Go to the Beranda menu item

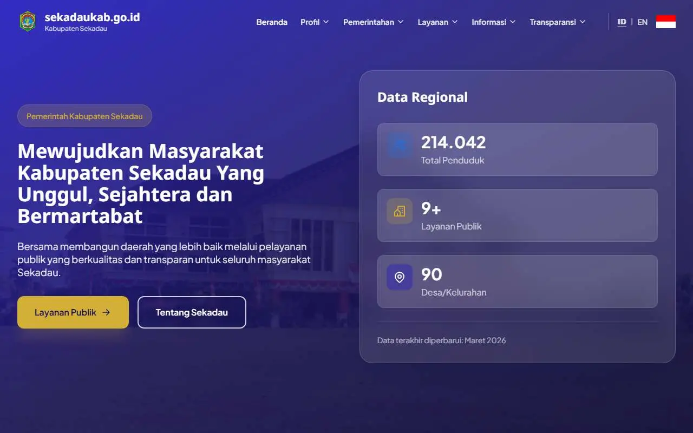(272, 22)
